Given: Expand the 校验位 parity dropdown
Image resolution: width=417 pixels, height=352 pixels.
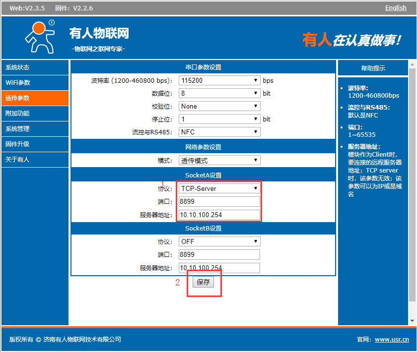Looking at the screenshot, I should 219,106.
